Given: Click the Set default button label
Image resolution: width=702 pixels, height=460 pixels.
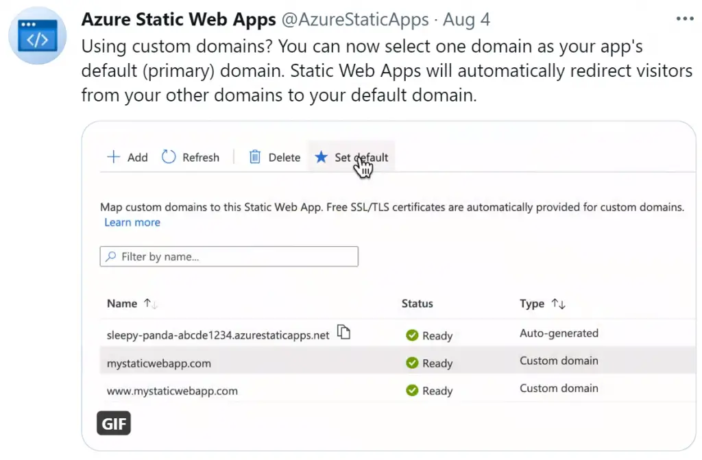Looking at the screenshot, I should click(x=361, y=157).
